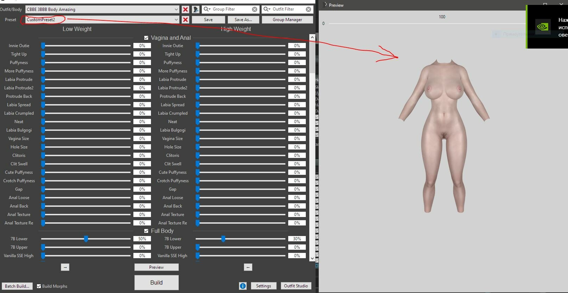
Task: Click the magnifier icon in Group Filter
Action: tap(207, 9)
